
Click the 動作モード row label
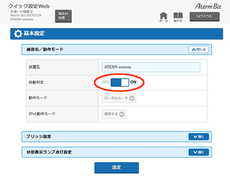coord(38,98)
